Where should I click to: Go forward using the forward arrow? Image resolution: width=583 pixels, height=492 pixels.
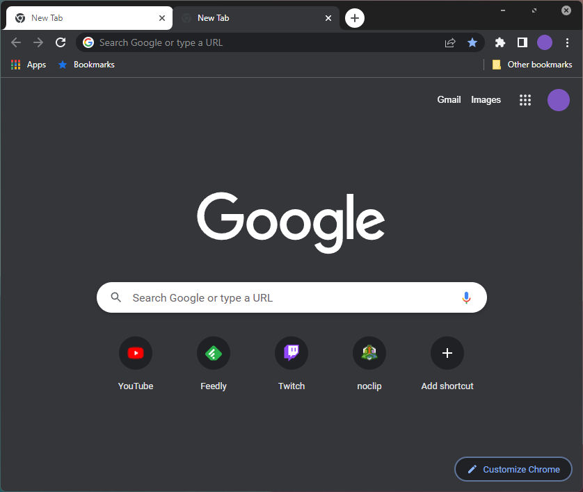coord(38,42)
